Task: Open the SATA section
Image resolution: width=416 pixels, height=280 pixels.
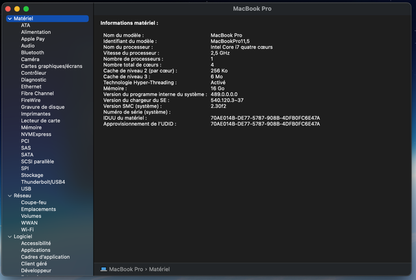Action: [27, 155]
